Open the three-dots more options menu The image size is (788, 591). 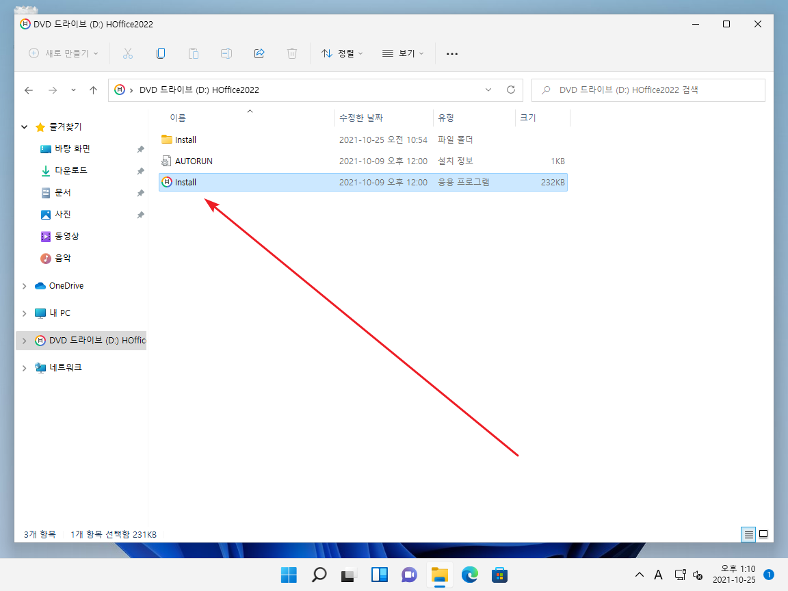tap(451, 53)
